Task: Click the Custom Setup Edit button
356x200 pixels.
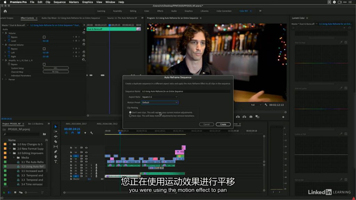Action: click(x=56, y=68)
